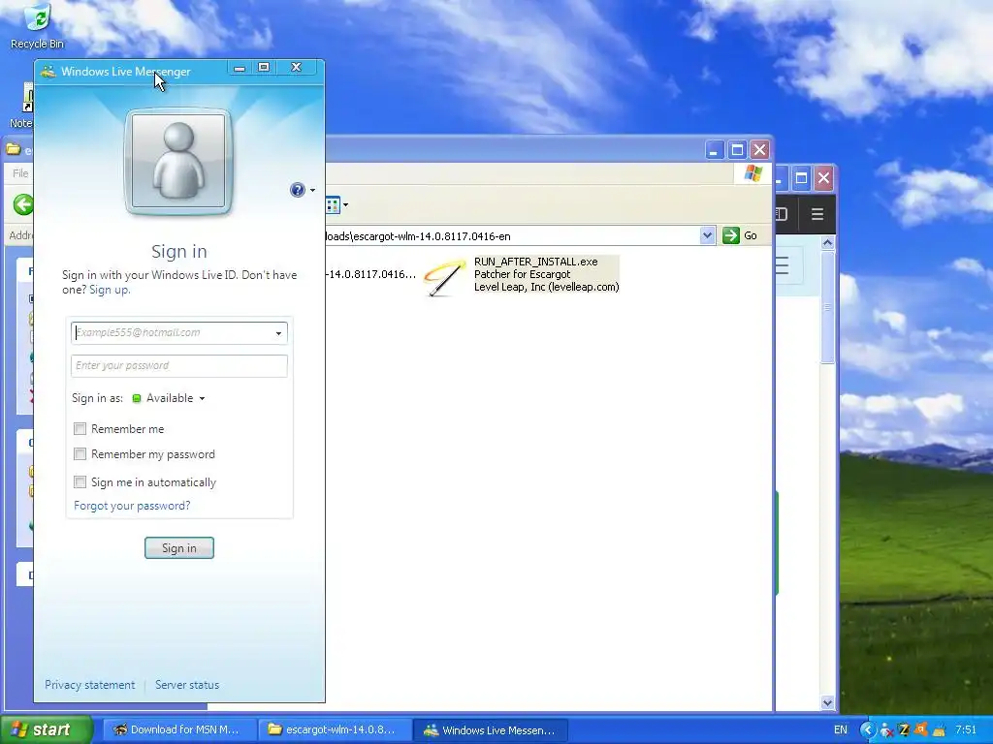Screen dimensions: 993x744
Task: Click the Messenger offline tray icon
Action: pos(886,729)
